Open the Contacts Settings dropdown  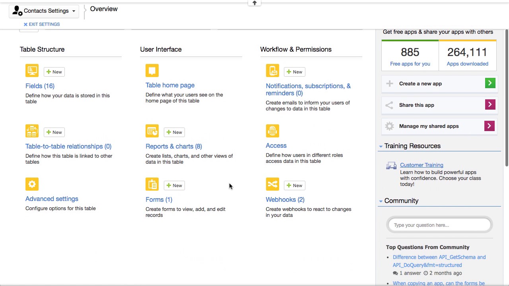(x=44, y=11)
